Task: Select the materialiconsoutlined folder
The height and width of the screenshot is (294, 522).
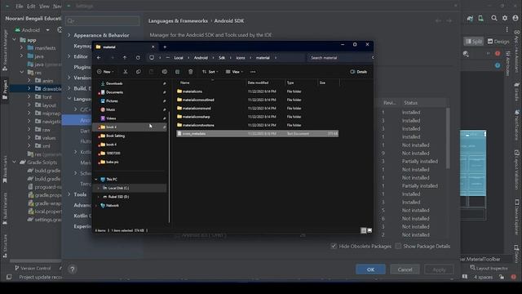Action: [257, 100]
